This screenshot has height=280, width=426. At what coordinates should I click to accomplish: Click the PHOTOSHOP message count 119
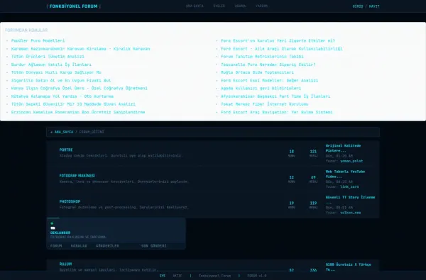[313, 203]
